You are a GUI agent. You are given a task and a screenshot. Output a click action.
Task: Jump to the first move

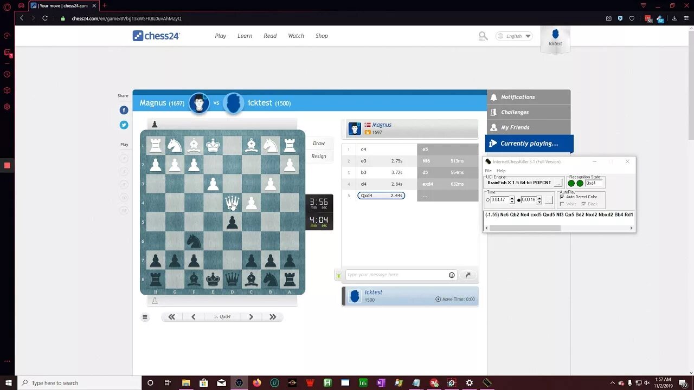pyautogui.click(x=171, y=317)
